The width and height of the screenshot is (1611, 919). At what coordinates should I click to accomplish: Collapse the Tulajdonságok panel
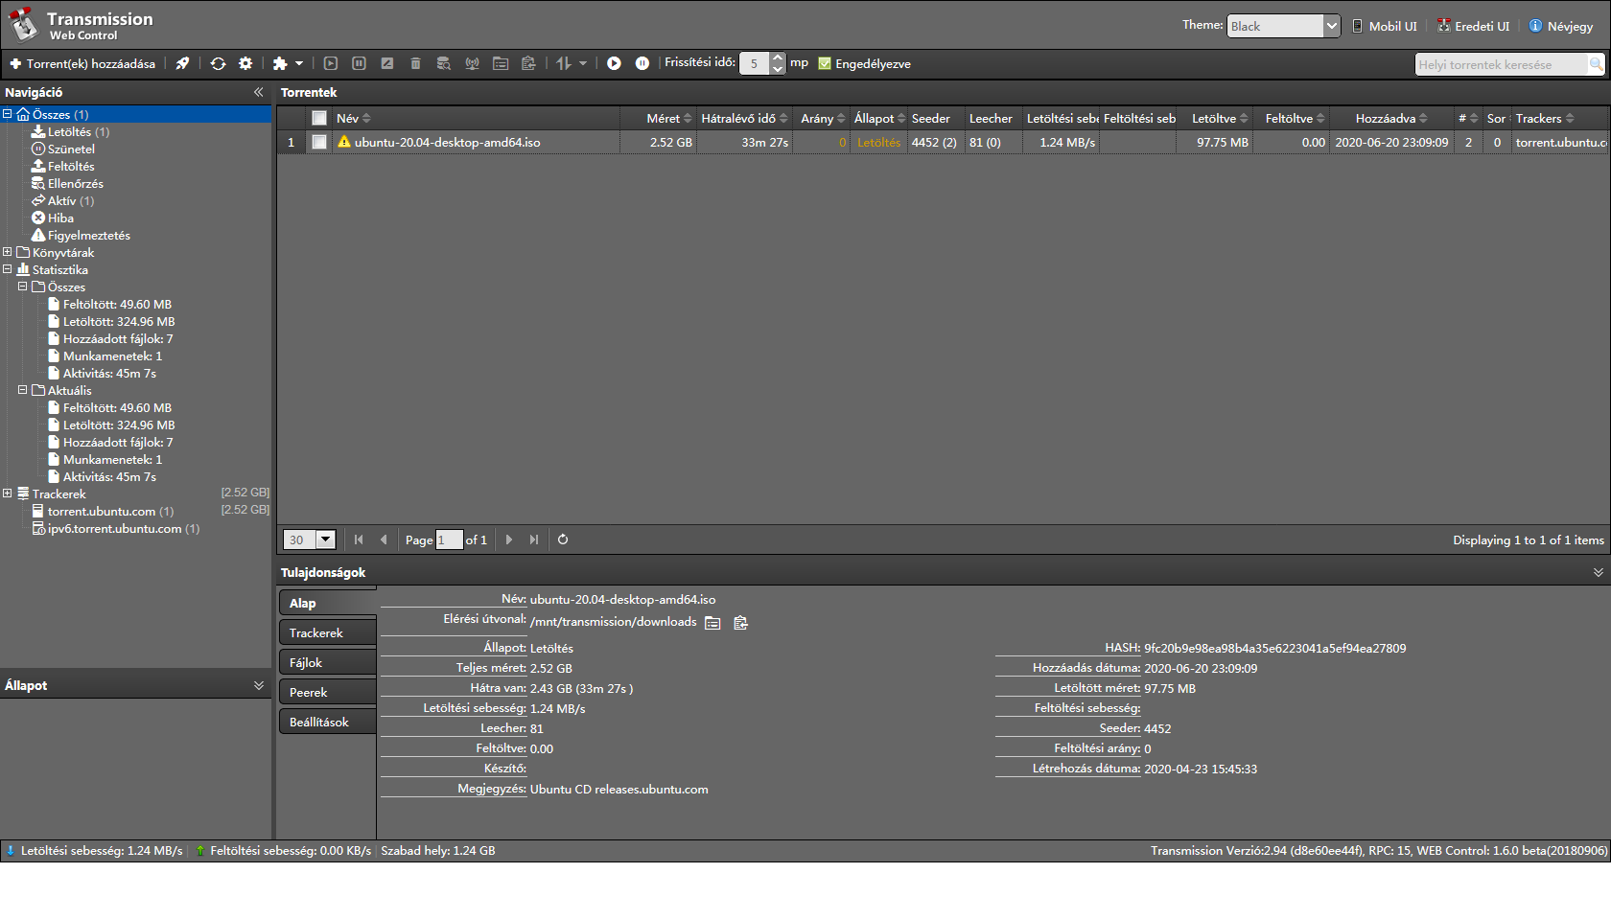pos(1598,572)
